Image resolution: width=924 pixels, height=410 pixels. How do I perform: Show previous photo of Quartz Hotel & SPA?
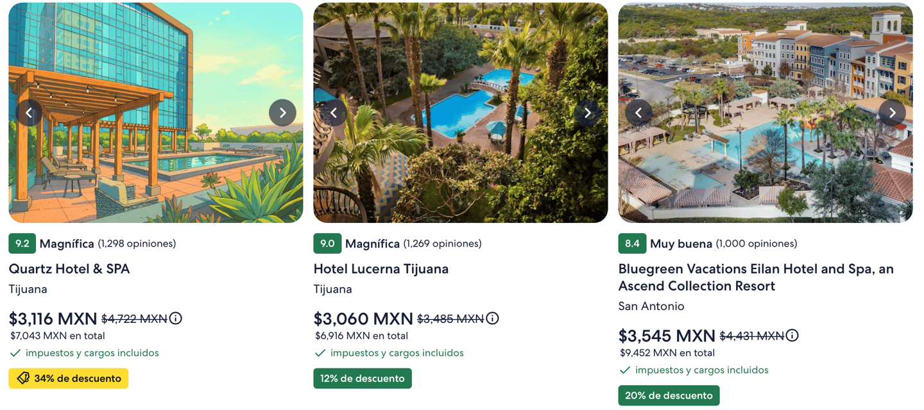pos(29,113)
